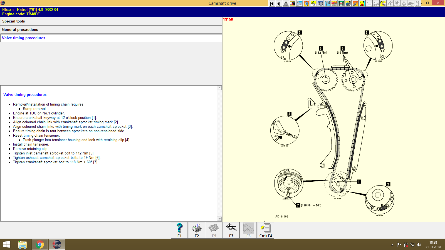
Task: Click 'Tighten crankshaft sprocket bolt' line
Action: click(x=56, y=162)
